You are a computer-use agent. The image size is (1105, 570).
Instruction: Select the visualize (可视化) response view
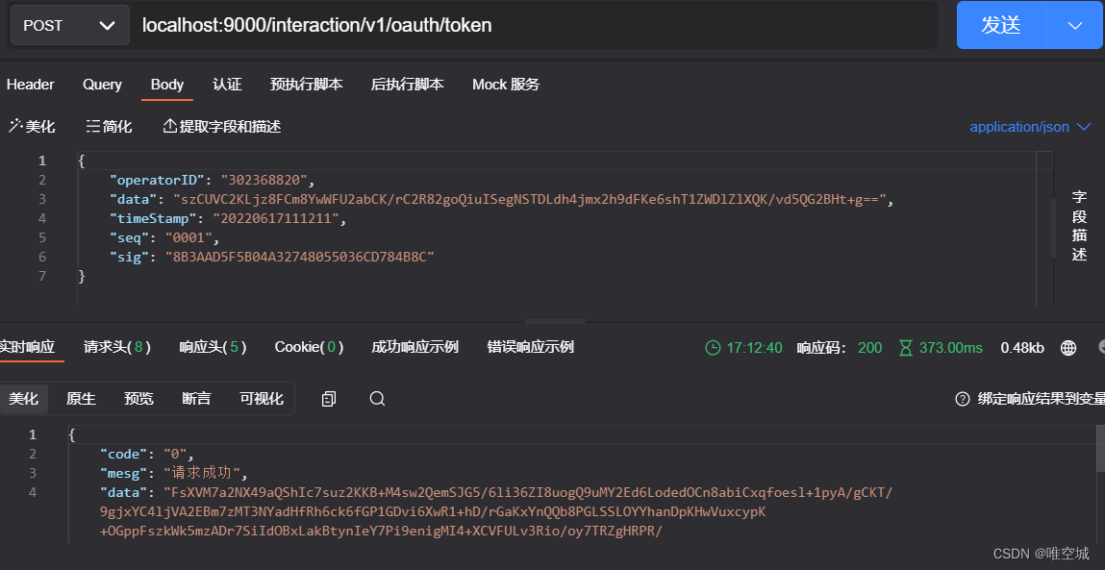262,399
